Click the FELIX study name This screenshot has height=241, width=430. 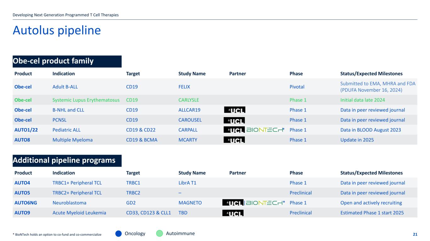[x=184, y=87]
